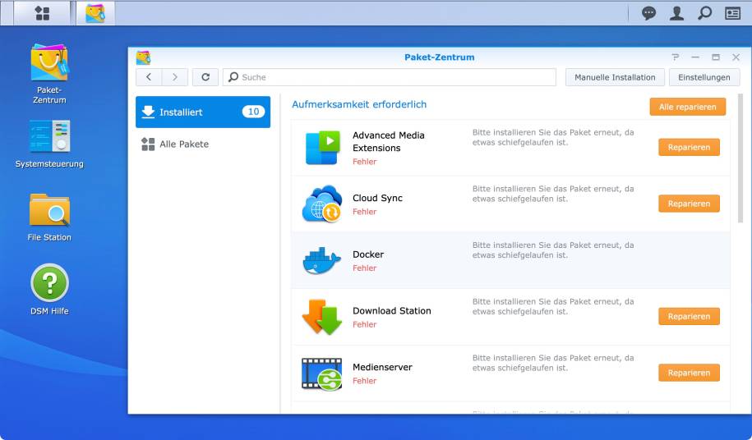The width and height of the screenshot is (752, 440).
Task: Open File Station desktop shortcut
Action: point(49,218)
